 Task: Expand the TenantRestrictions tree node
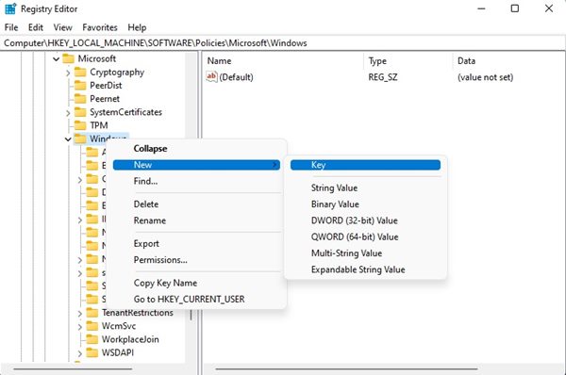[80, 313]
